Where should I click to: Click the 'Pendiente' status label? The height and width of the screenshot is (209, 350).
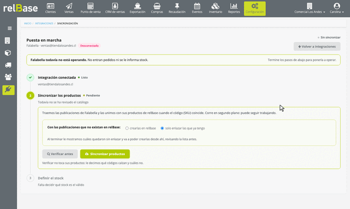pyautogui.click(x=93, y=95)
